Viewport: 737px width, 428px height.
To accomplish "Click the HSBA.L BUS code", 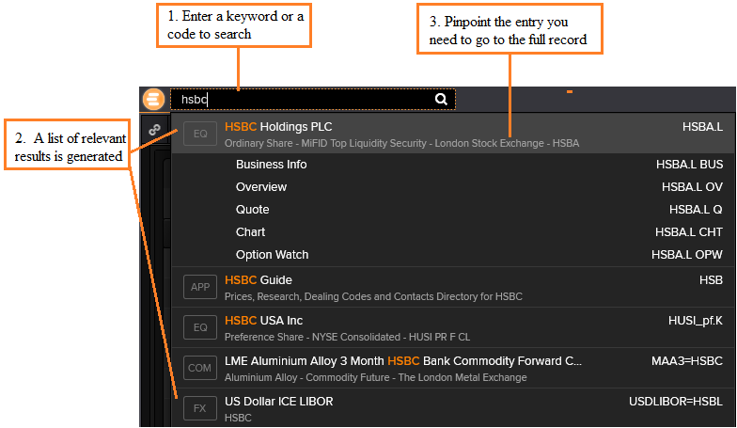I will [x=690, y=164].
